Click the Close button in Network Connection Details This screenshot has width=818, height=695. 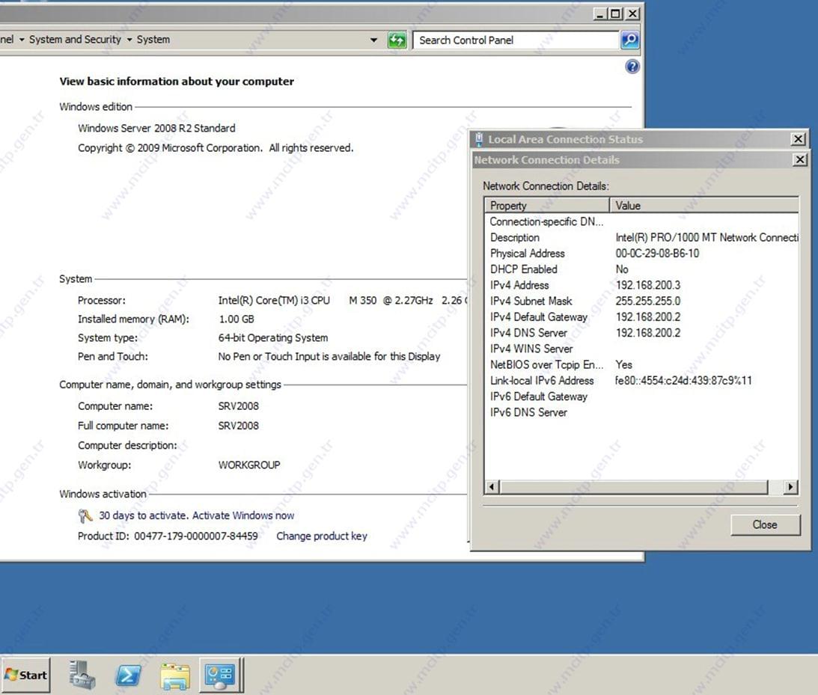click(765, 525)
